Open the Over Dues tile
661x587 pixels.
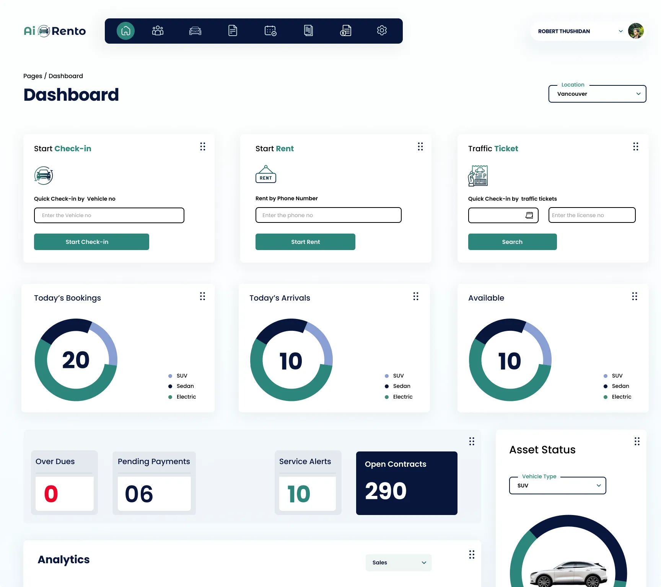point(64,483)
